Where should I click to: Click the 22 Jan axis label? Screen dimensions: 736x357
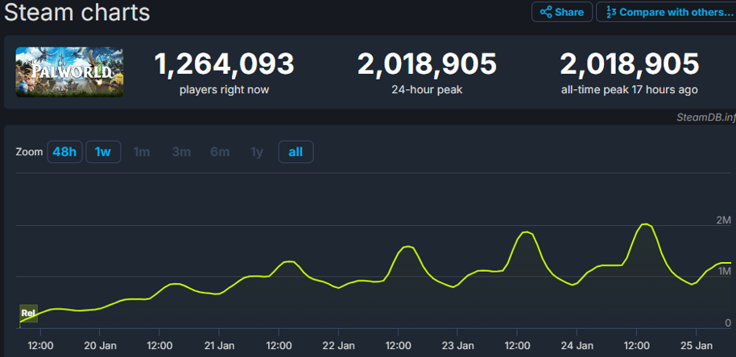click(338, 347)
